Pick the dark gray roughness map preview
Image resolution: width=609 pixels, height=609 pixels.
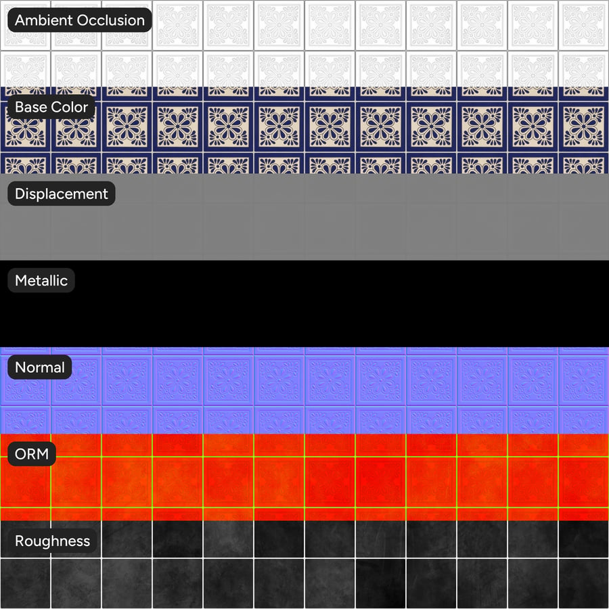tap(304, 565)
